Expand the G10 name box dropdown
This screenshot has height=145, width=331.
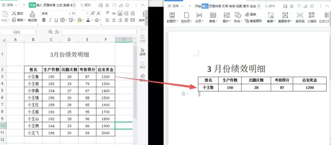point(36,32)
